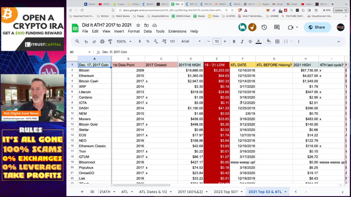
Task: Collapse the toolbar menus chevron
Action: tap(338, 42)
